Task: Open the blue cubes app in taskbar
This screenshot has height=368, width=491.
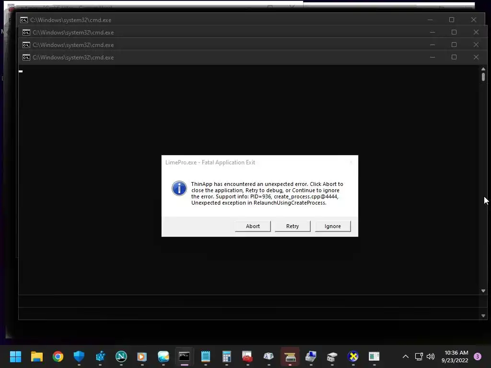Action: point(100,356)
